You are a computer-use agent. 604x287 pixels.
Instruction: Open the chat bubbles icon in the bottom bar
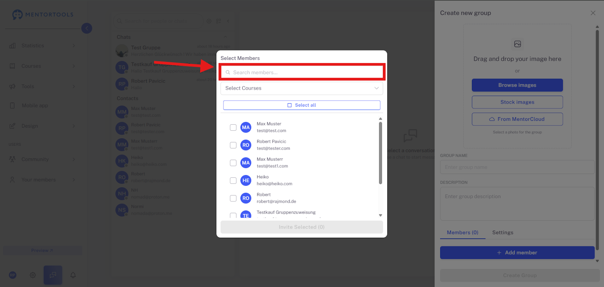pos(53,275)
